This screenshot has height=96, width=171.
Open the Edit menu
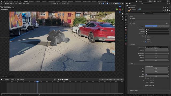[7, 1]
